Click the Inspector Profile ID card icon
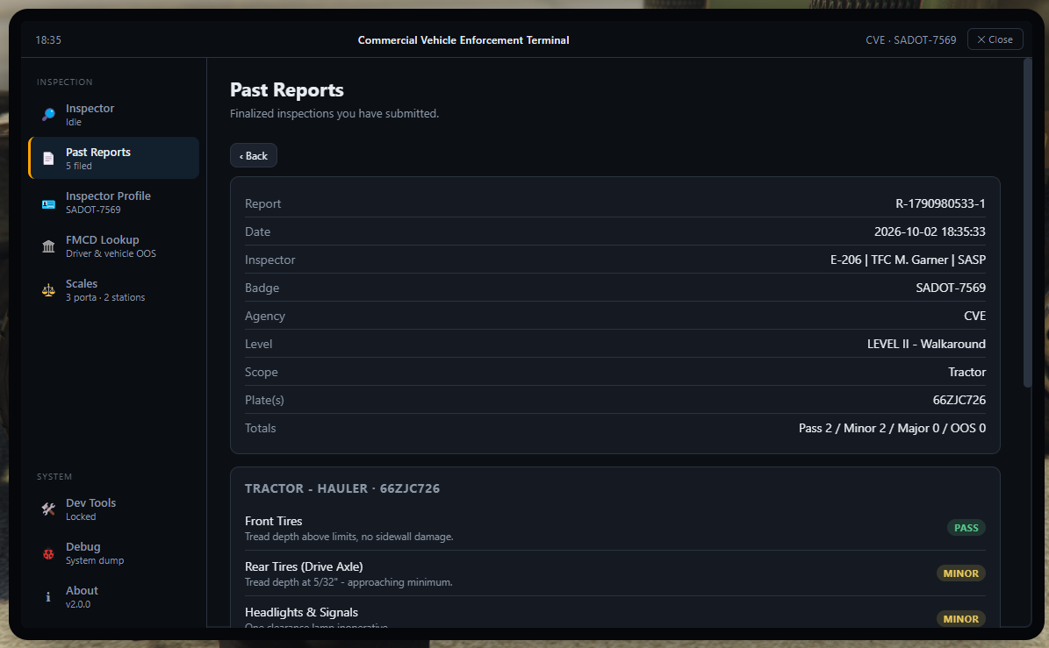This screenshot has width=1049, height=648. pyautogui.click(x=48, y=203)
